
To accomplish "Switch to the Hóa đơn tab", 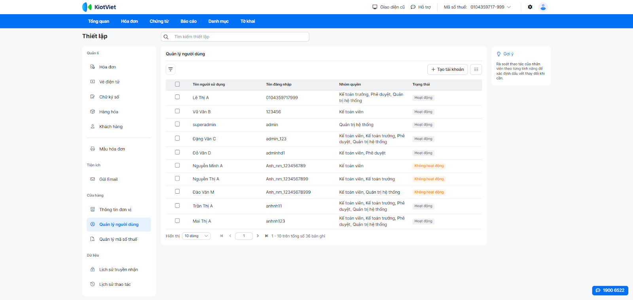I will (129, 21).
